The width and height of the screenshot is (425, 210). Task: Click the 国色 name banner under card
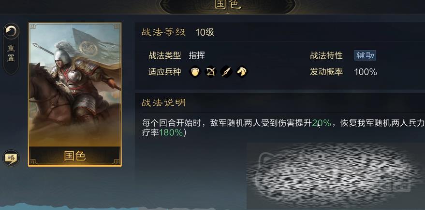(75, 156)
